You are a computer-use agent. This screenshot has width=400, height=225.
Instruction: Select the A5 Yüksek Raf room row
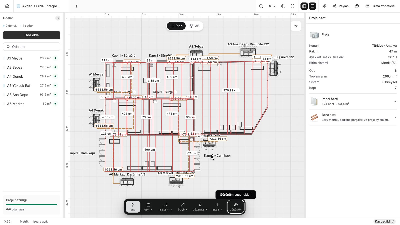click(x=32, y=86)
